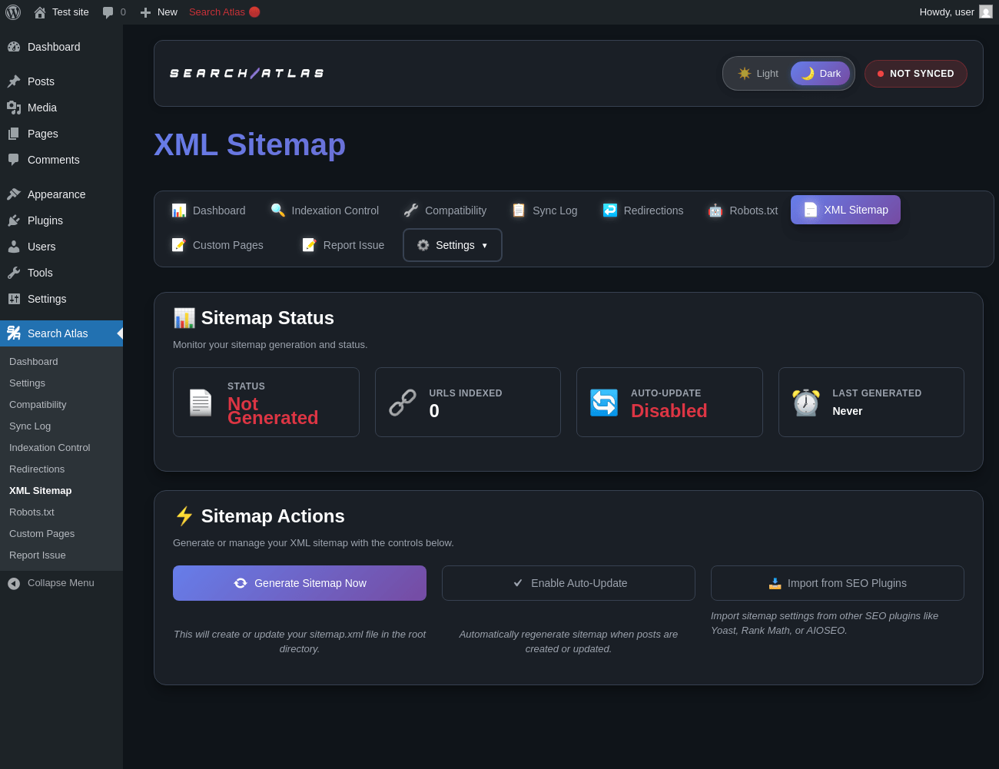The height and width of the screenshot is (769, 999).
Task: Open the Compatibility submenu item
Action: (61, 405)
